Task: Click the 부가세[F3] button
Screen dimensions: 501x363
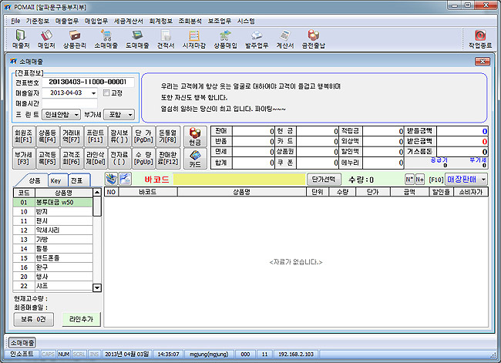Action: click(x=24, y=159)
